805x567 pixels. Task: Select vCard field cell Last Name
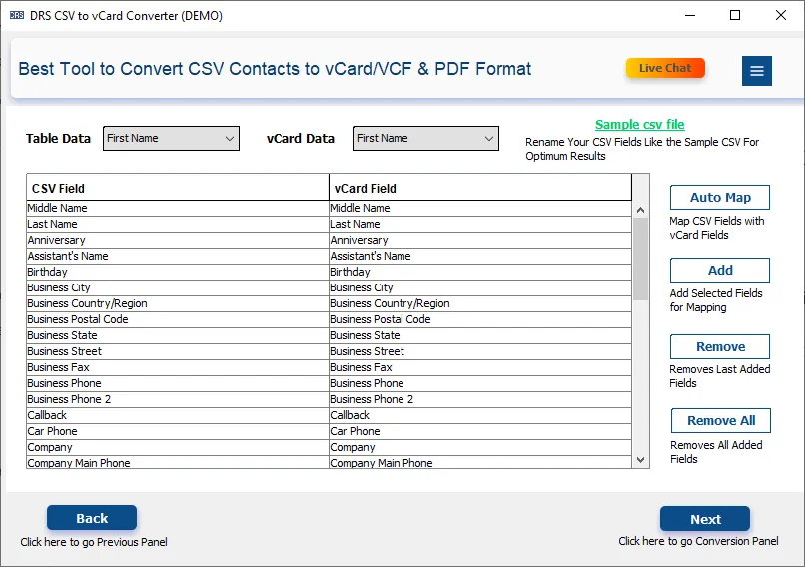[x=480, y=224]
